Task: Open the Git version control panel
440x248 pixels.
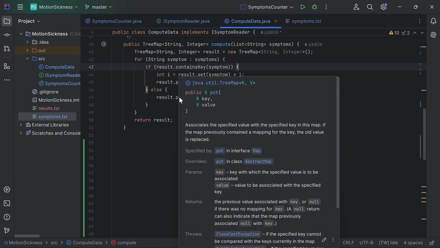Action: coord(7,231)
